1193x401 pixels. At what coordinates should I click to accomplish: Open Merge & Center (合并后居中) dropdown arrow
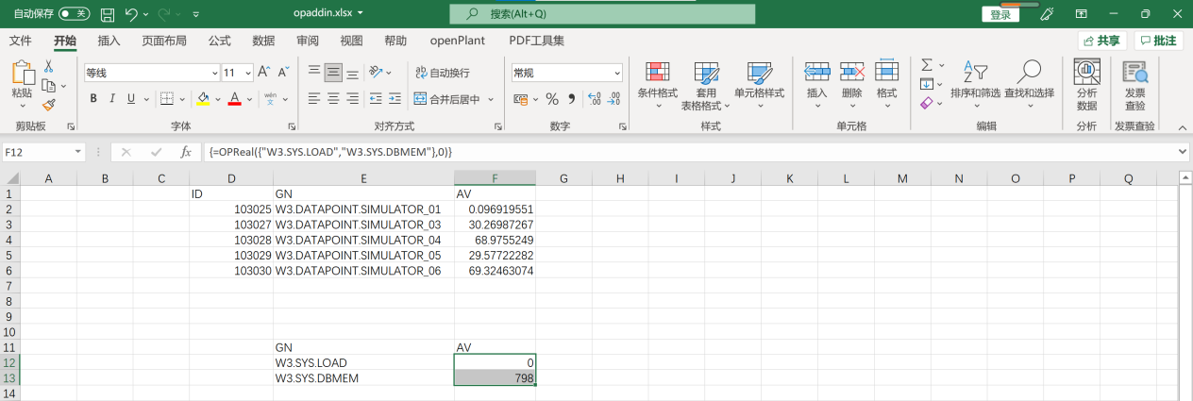click(x=492, y=99)
